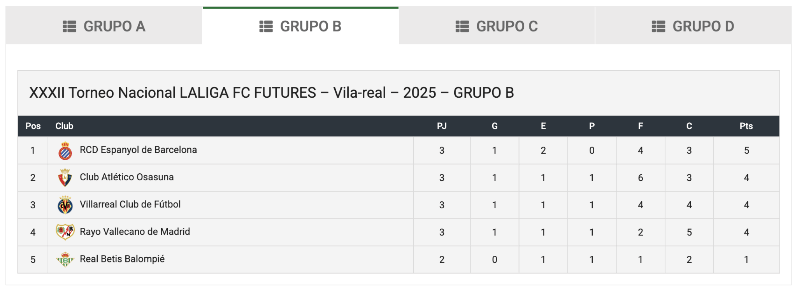
Task: Click the RCD Espanyol crest icon
Action: pos(65,151)
